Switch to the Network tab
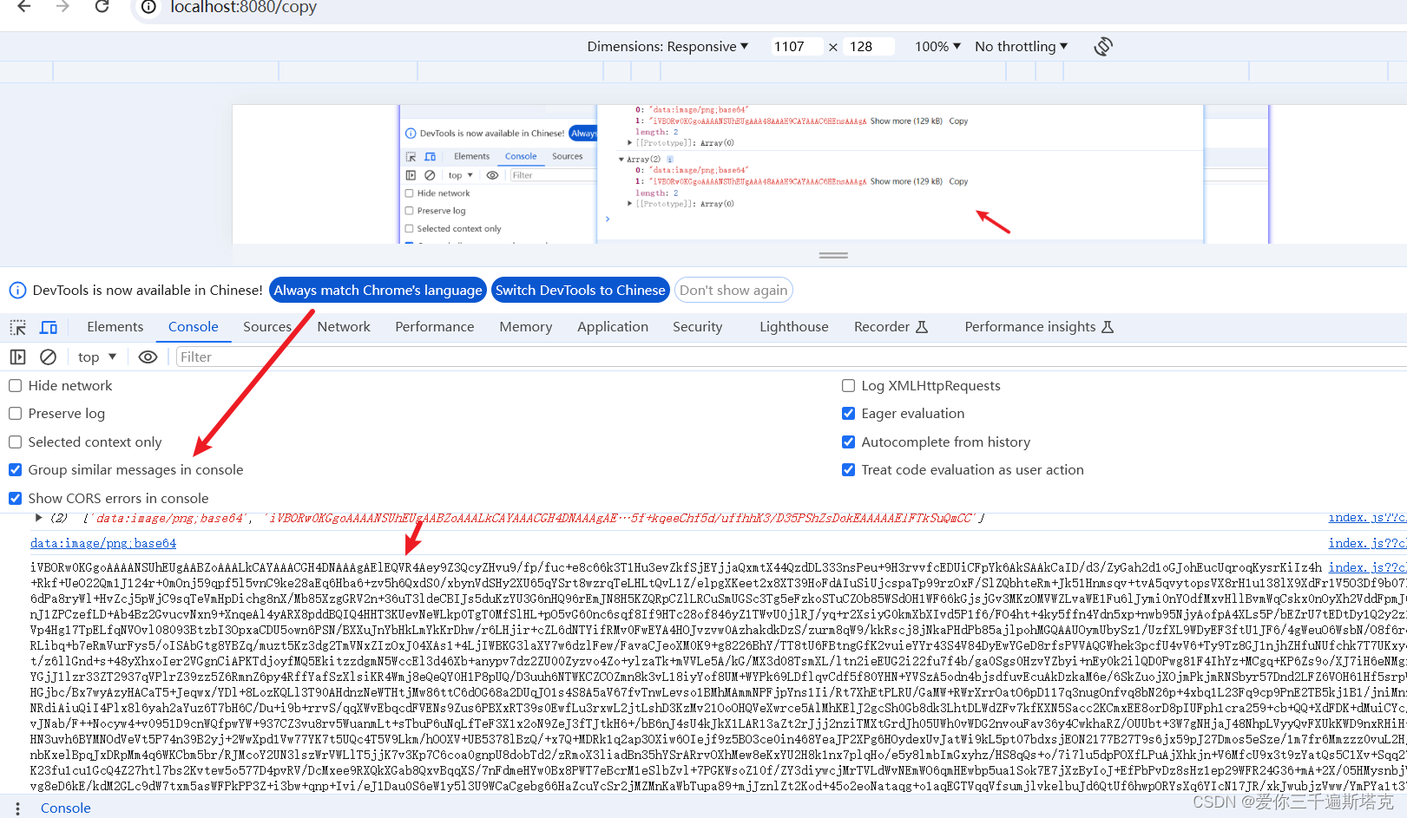Screen dimensions: 1407x818 tap(344, 327)
